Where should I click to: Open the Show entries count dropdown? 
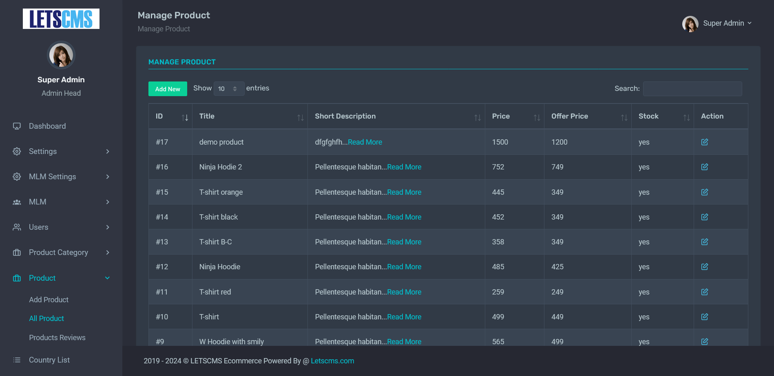(228, 89)
